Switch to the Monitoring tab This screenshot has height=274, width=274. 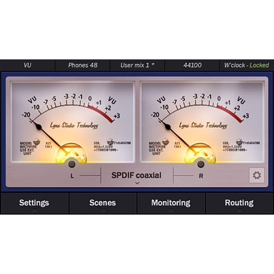171,203
